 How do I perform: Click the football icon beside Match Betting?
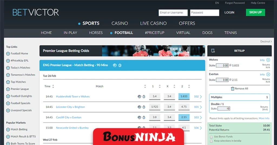(x=8, y=130)
